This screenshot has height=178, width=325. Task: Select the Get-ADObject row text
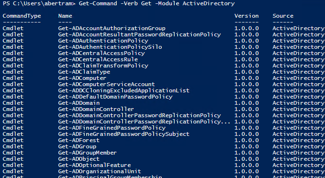pos(79,159)
